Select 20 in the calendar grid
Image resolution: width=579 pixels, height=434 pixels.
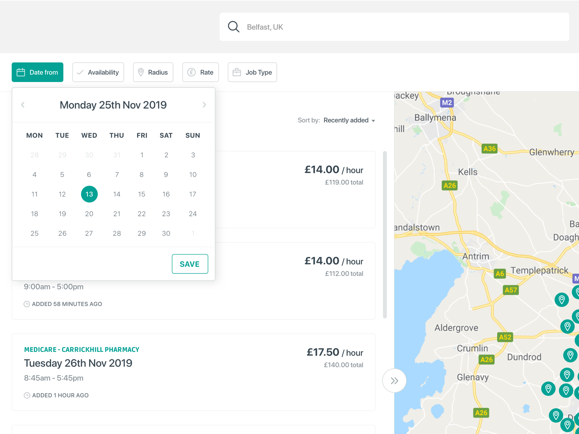[x=89, y=214]
